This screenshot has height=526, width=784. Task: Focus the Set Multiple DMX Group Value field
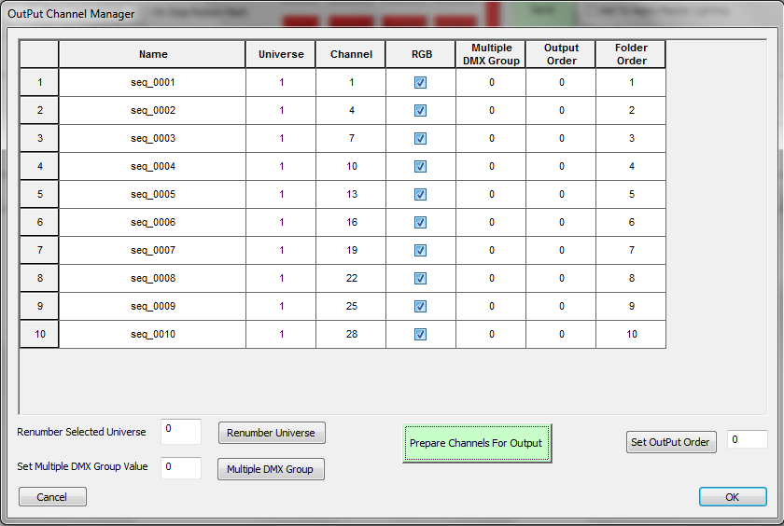point(181,467)
